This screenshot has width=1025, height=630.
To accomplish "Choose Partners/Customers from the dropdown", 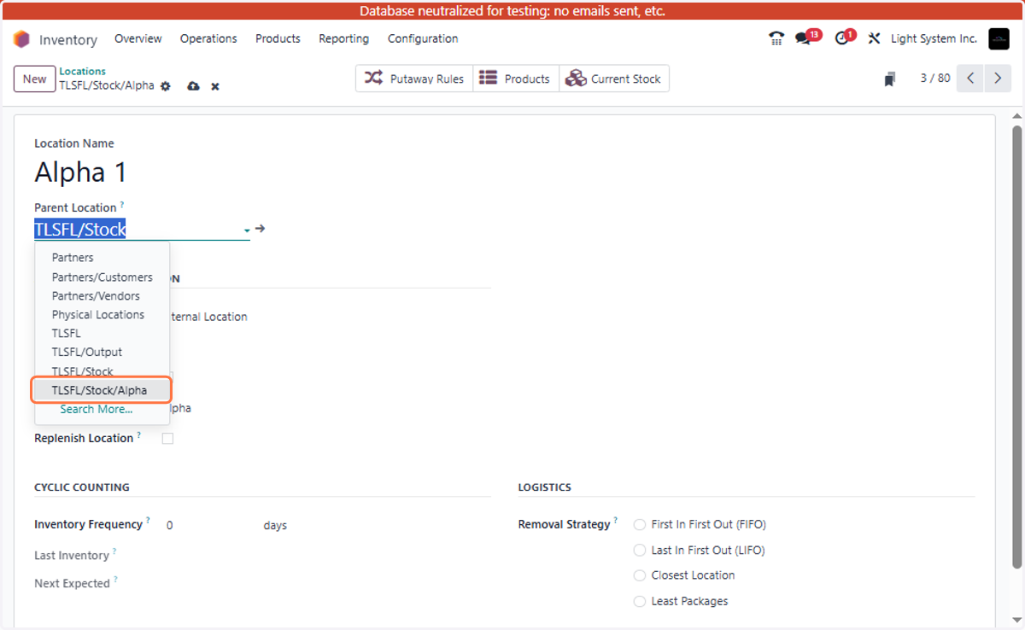I will [x=102, y=277].
